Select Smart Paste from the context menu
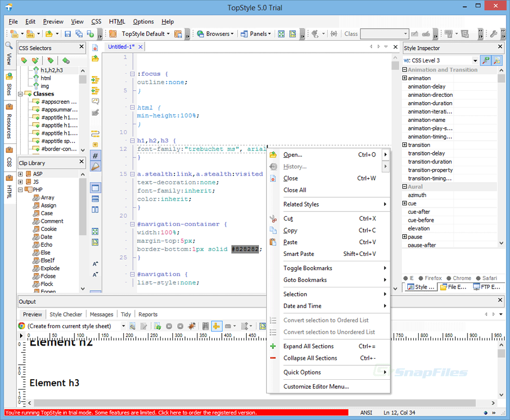This screenshot has height=420, width=510. (x=328, y=254)
